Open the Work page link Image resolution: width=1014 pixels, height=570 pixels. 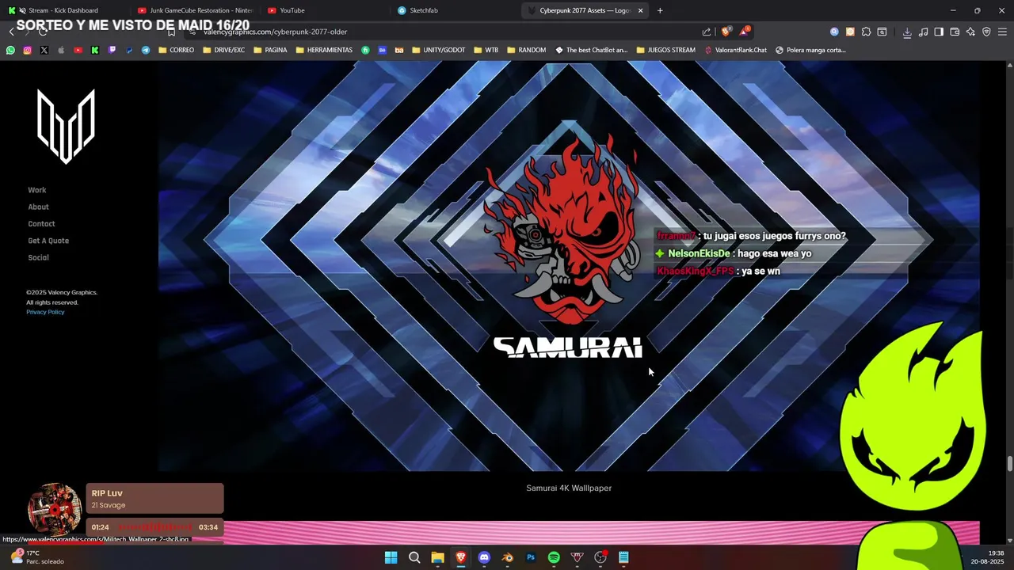(x=37, y=190)
